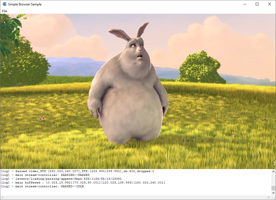Click log panel scroll down arrow
Image resolution: width=276 pixels, height=200 pixels.
click(x=273, y=193)
